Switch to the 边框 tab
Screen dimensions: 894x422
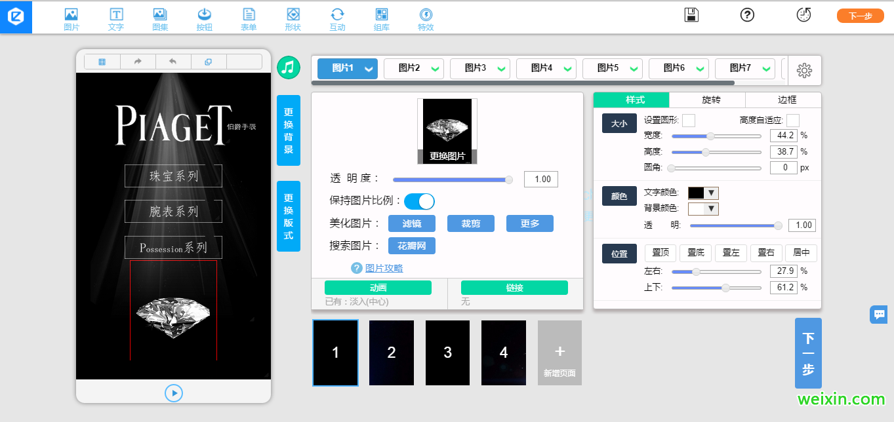point(784,100)
